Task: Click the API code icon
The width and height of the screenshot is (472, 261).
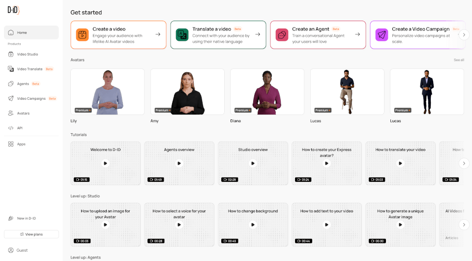Action: tap(11, 128)
